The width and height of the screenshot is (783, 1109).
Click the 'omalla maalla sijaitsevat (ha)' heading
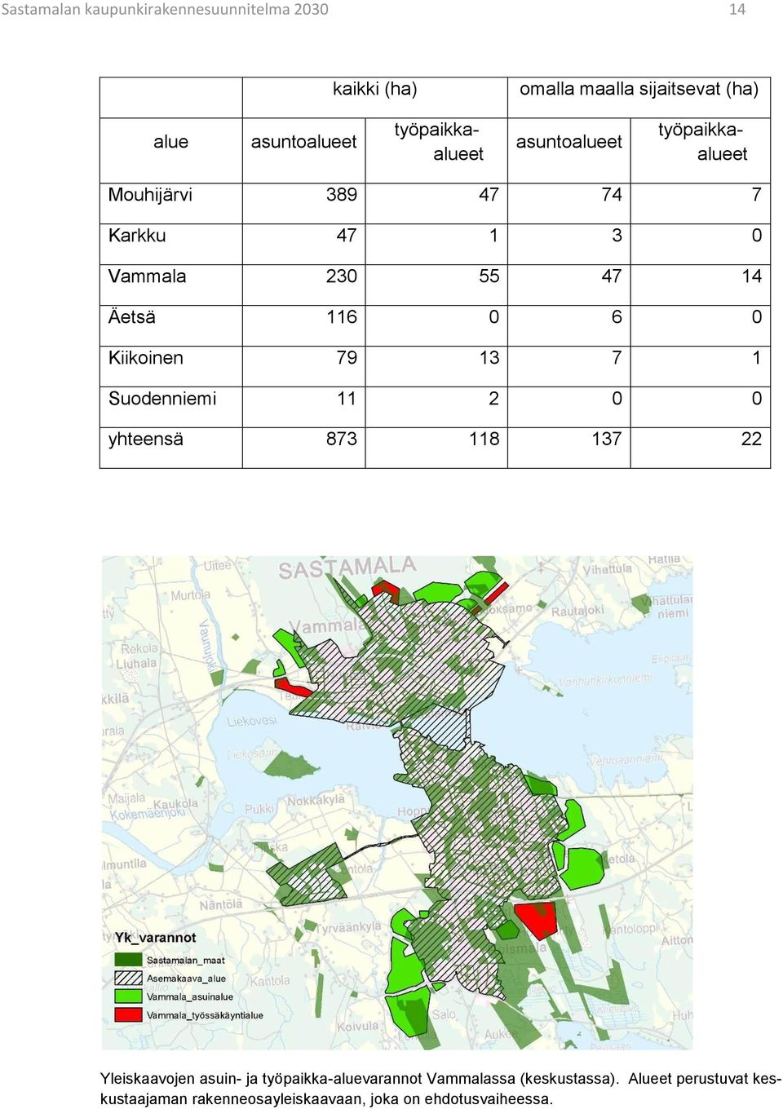coord(639,89)
